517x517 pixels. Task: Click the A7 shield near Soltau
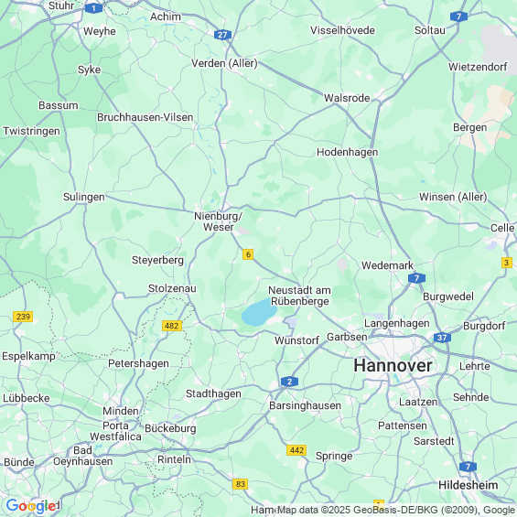pos(458,16)
